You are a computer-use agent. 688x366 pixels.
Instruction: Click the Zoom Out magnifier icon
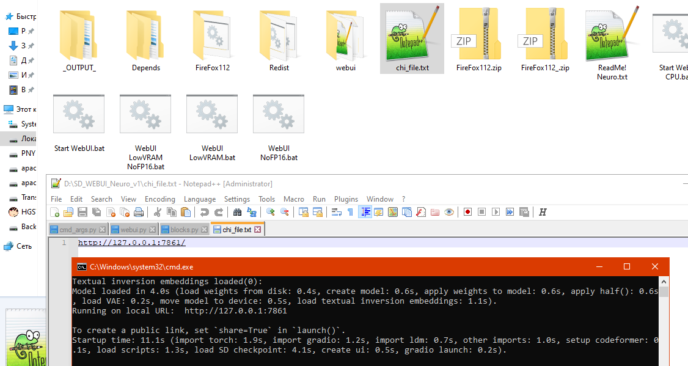click(x=285, y=213)
